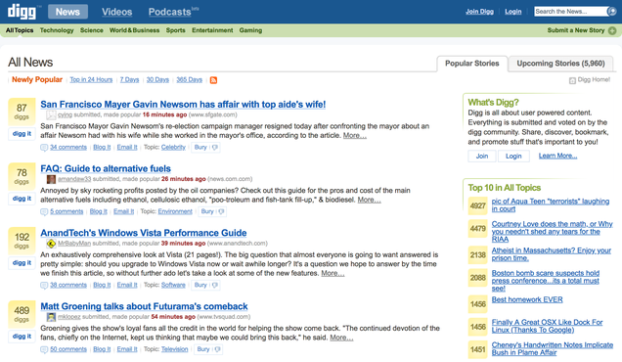The width and height of the screenshot is (622, 362).
Task: Click the plus icon beside Submit a New Story
Action: pos(612,30)
